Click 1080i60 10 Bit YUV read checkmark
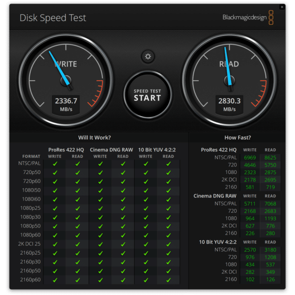This screenshot has height=295, width=295. [x=168, y=199]
